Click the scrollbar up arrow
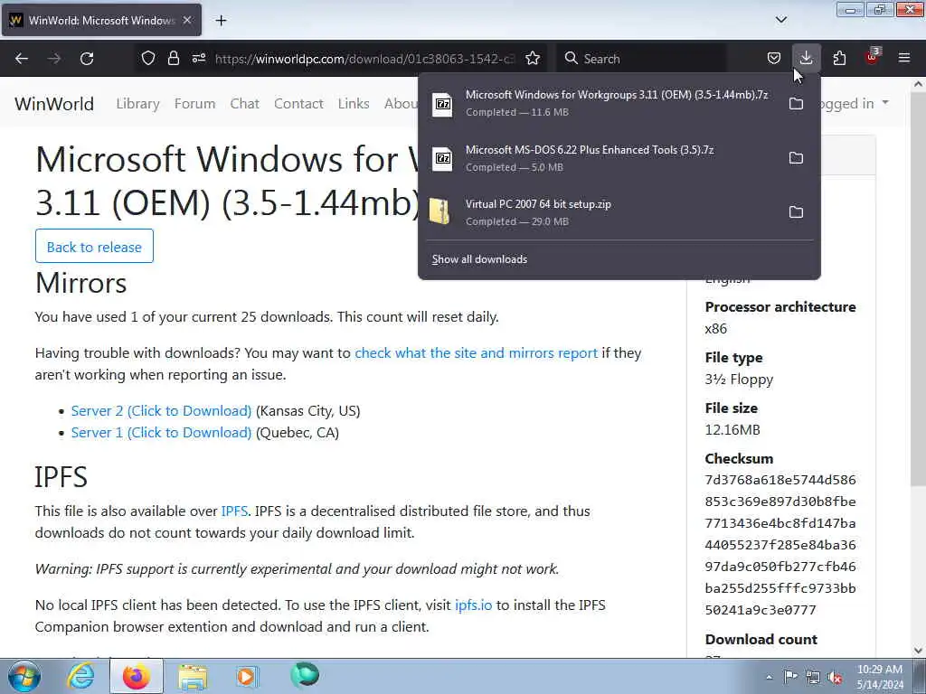 (x=919, y=84)
